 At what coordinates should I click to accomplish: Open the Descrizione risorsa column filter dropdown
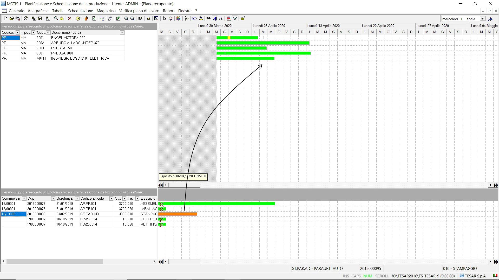[122, 32]
